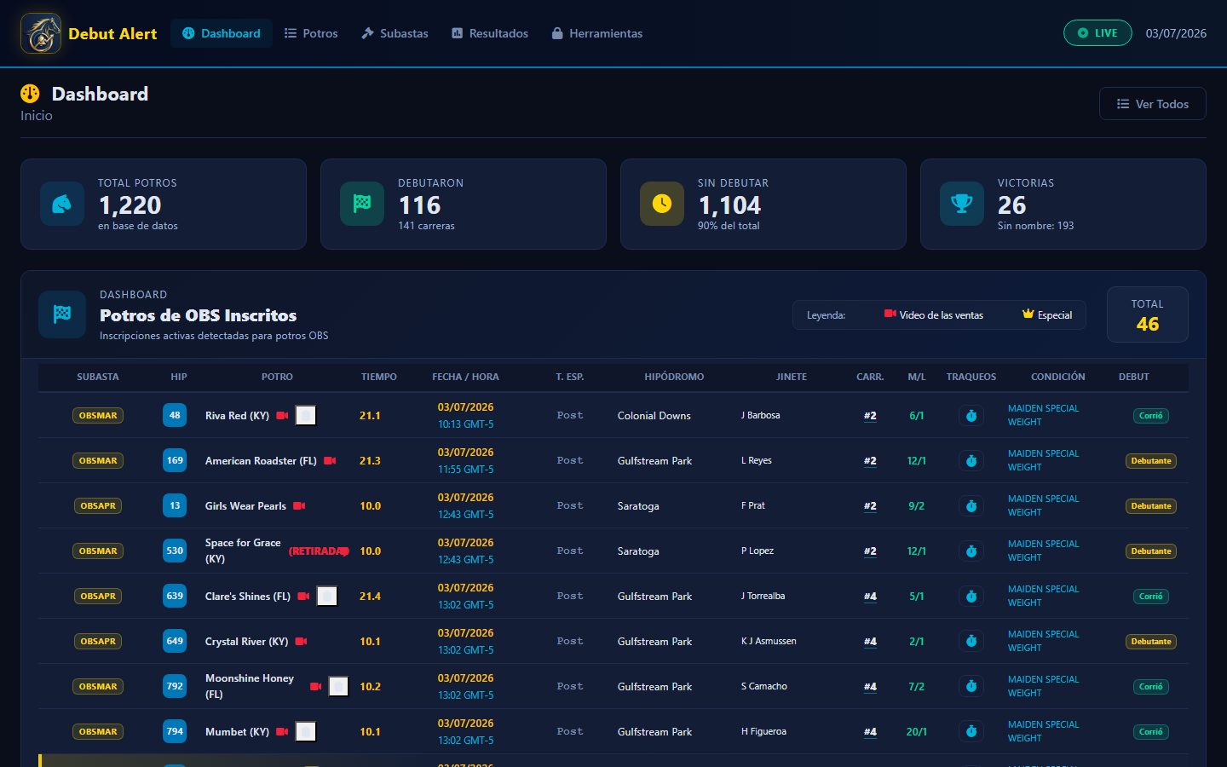
Task: Click the LIVE status button
Action: (1097, 33)
